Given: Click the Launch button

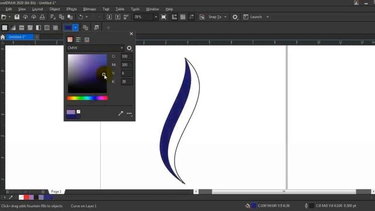Looking at the screenshot, I should 253,17.
